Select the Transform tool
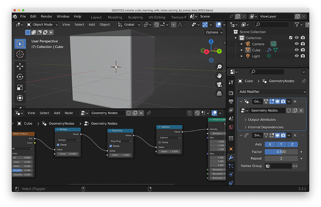The width and height of the screenshot is (321, 207). [20, 98]
